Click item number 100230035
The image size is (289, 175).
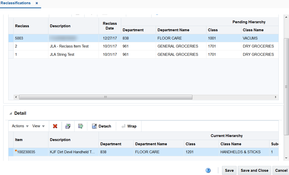point(26,152)
